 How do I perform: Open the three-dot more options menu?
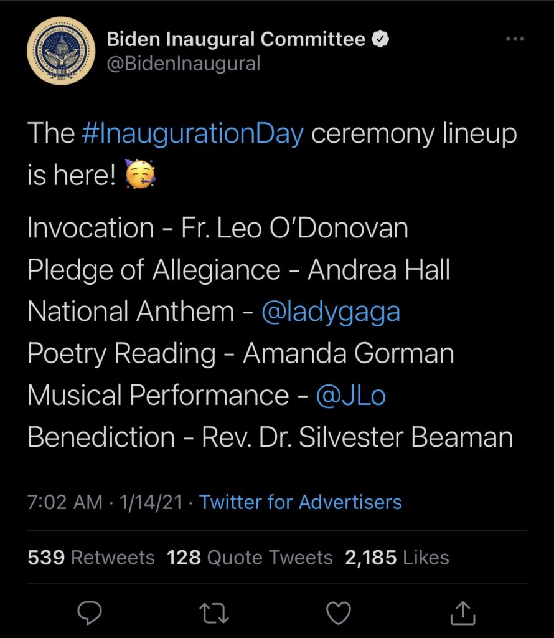[515, 40]
